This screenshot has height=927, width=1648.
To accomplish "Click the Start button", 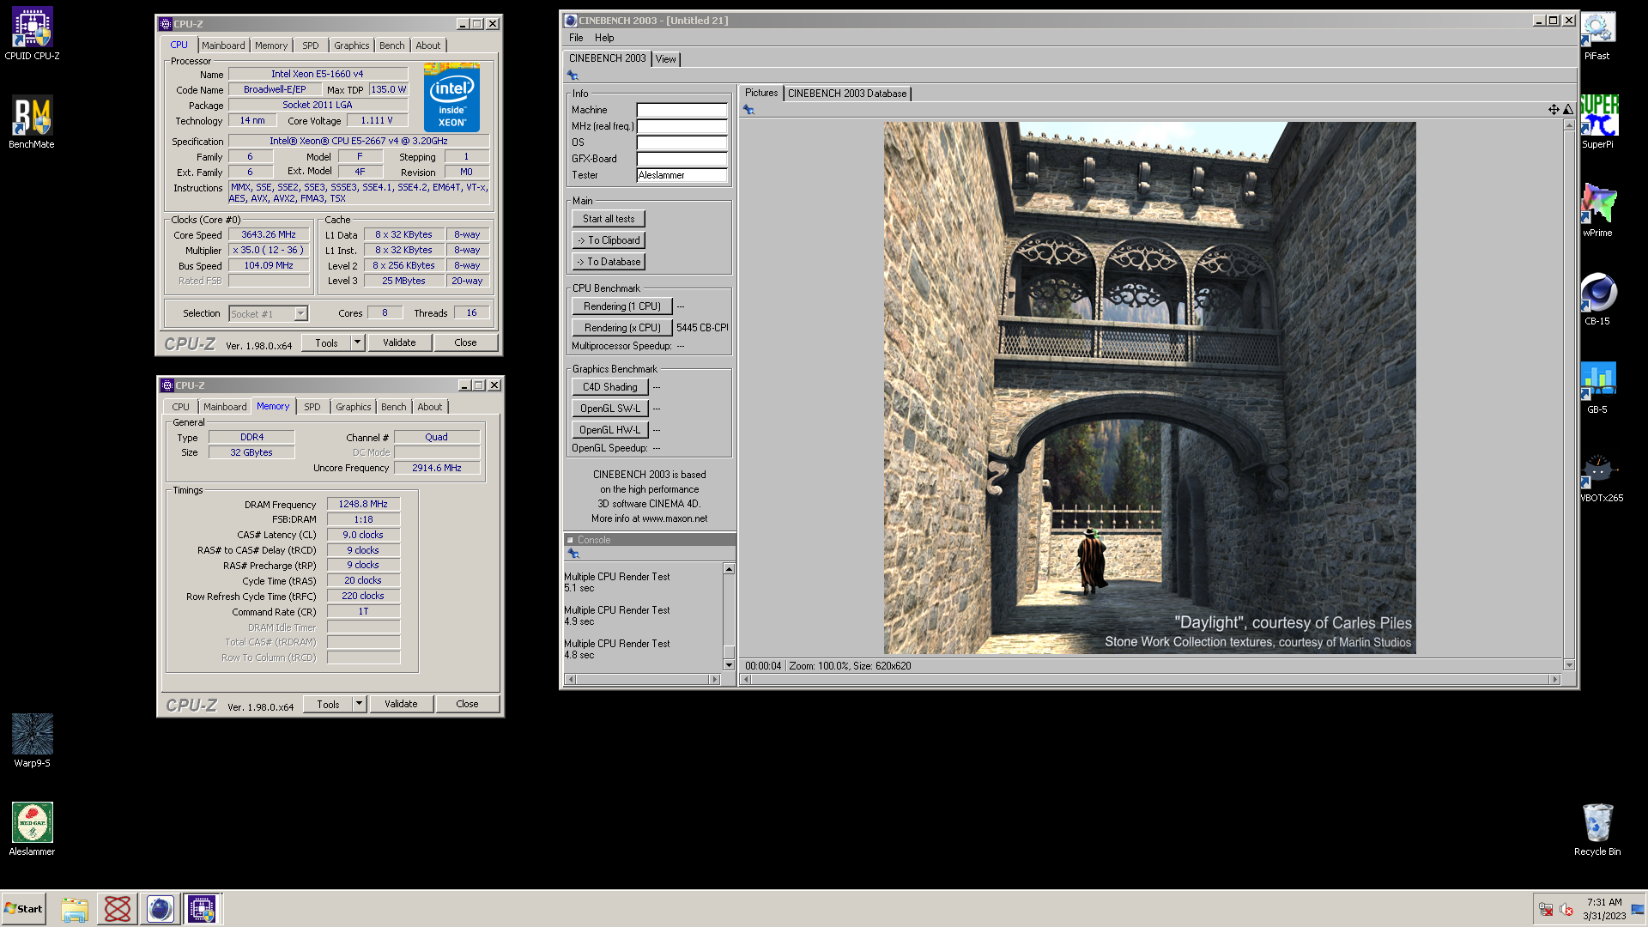I will [24, 909].
